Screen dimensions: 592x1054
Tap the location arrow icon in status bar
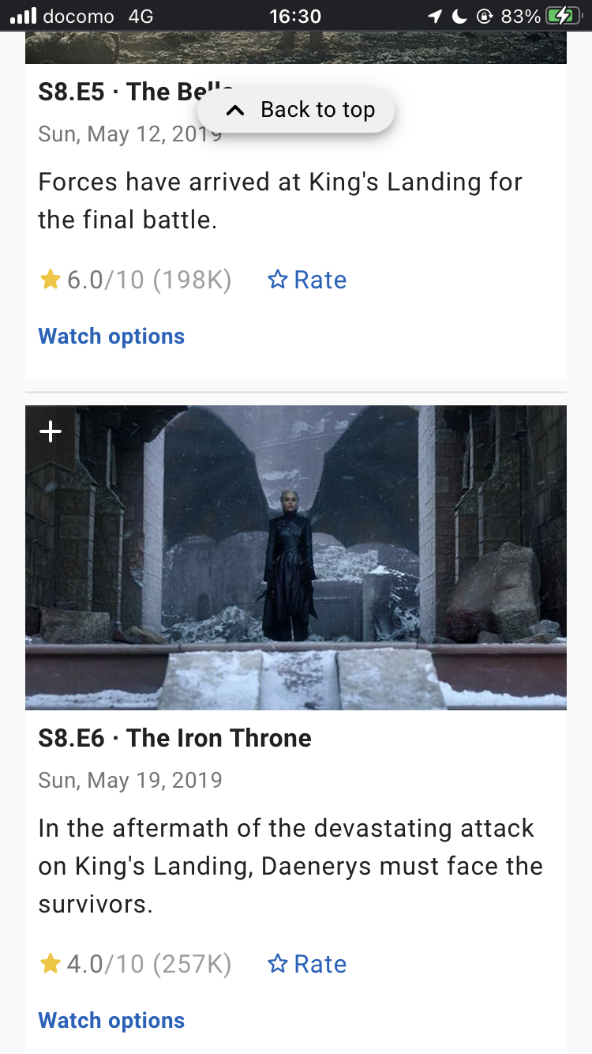click(x=435, y=16)
